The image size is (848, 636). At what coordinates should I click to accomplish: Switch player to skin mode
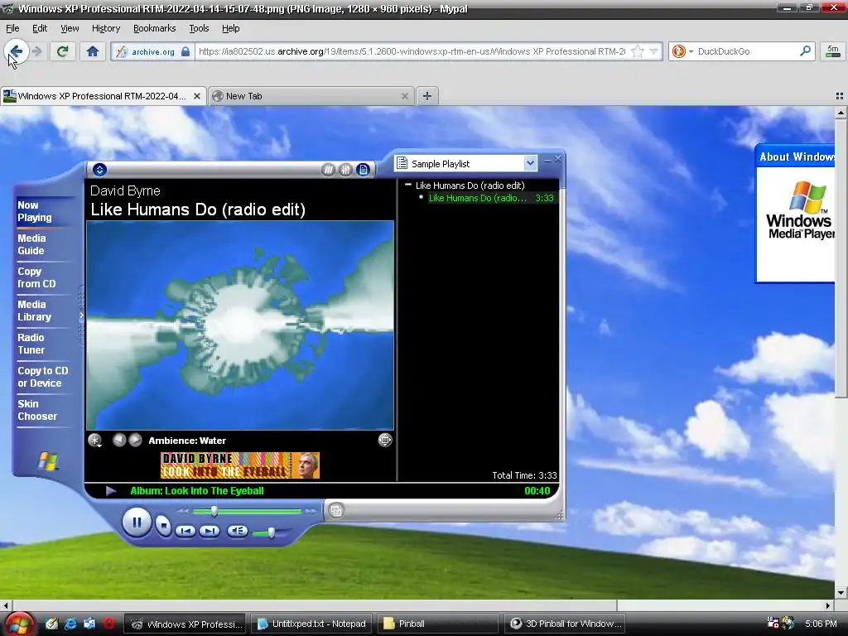coord(336,510)
